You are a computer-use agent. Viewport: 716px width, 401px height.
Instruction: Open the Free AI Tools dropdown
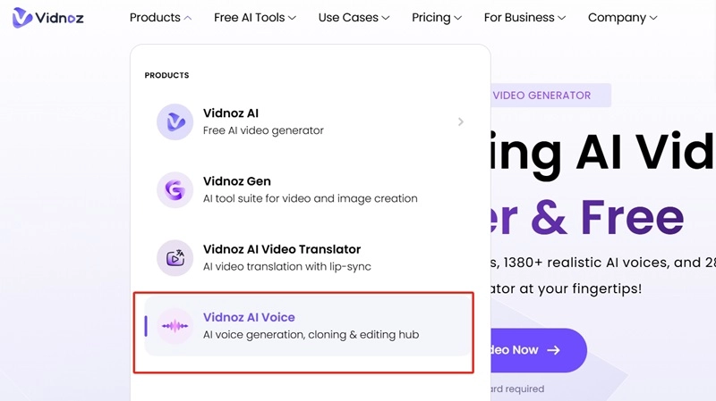tap(255, 18)
